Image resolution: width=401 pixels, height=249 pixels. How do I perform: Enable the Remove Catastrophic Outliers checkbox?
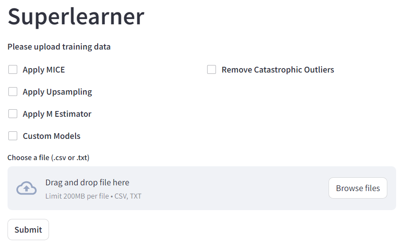pyautogui.click(x=212, y=69)
